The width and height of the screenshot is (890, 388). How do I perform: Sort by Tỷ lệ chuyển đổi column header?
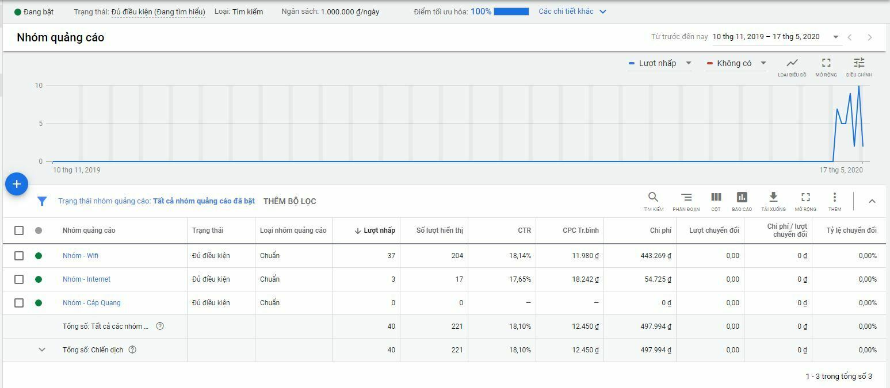pyautogui.click(x=851, y=231)
